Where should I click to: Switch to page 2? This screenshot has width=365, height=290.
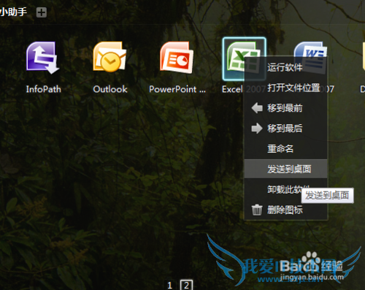pos(186,285)
